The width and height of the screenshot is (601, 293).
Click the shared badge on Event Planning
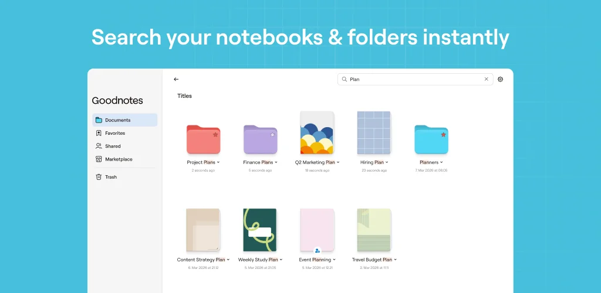[x=317, y=251]
